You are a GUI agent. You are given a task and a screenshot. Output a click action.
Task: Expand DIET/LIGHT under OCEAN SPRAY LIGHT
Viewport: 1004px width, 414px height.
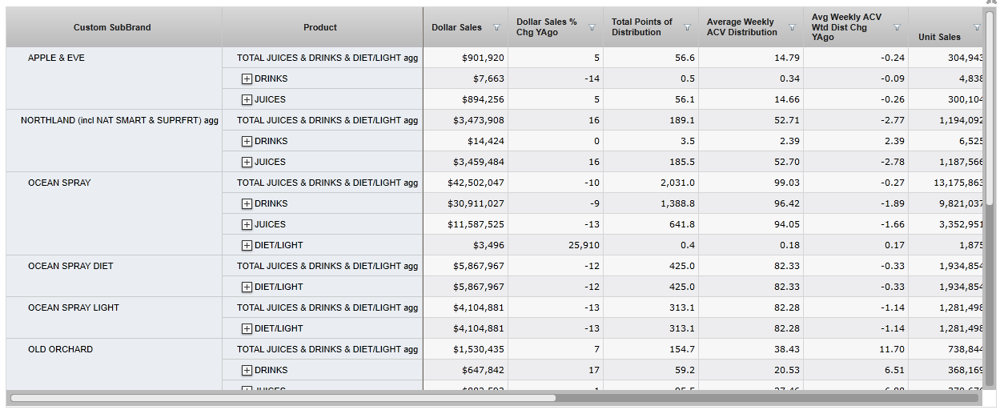point(247,329)
